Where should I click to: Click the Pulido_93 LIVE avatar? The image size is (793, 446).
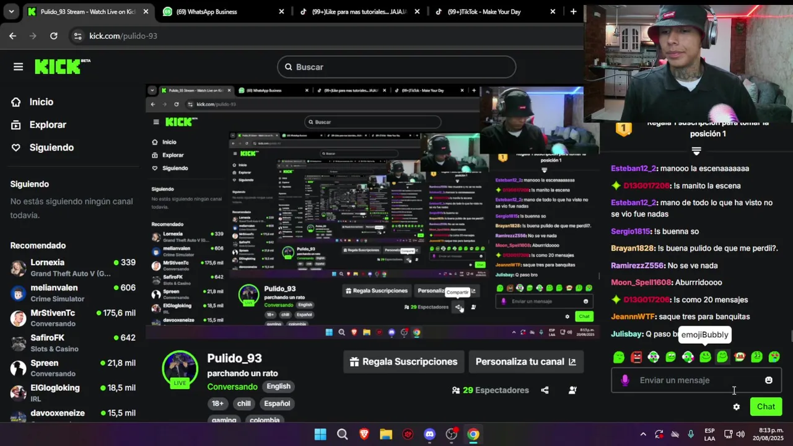point(180,369)
